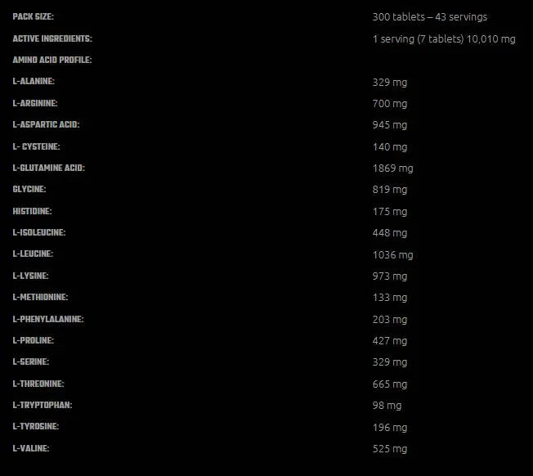Select the 427 mg L-Proline value
Screen dimensions: 533x476
(389, 341)
